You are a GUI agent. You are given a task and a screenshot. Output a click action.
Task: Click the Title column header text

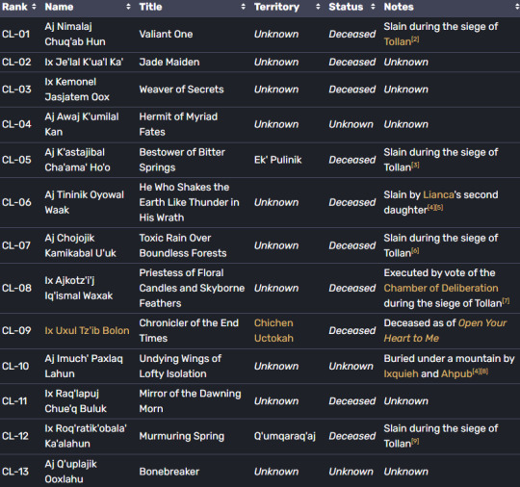(x=150, y=7)
